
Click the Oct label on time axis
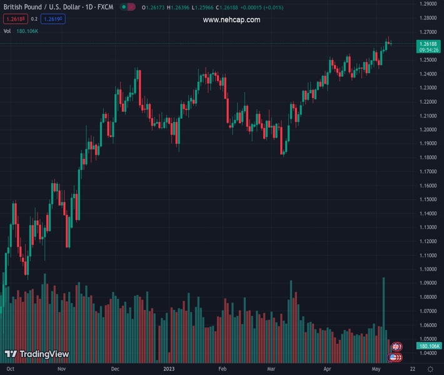point(10,369)
